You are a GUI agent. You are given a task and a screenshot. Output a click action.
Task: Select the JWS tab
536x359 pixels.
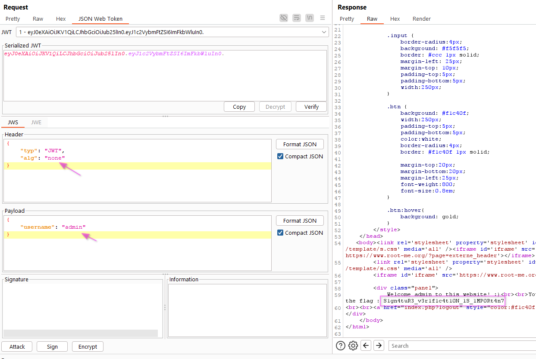13,122
